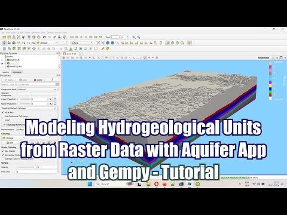Click Edit Color Map toolbar icon

point(9,43)
